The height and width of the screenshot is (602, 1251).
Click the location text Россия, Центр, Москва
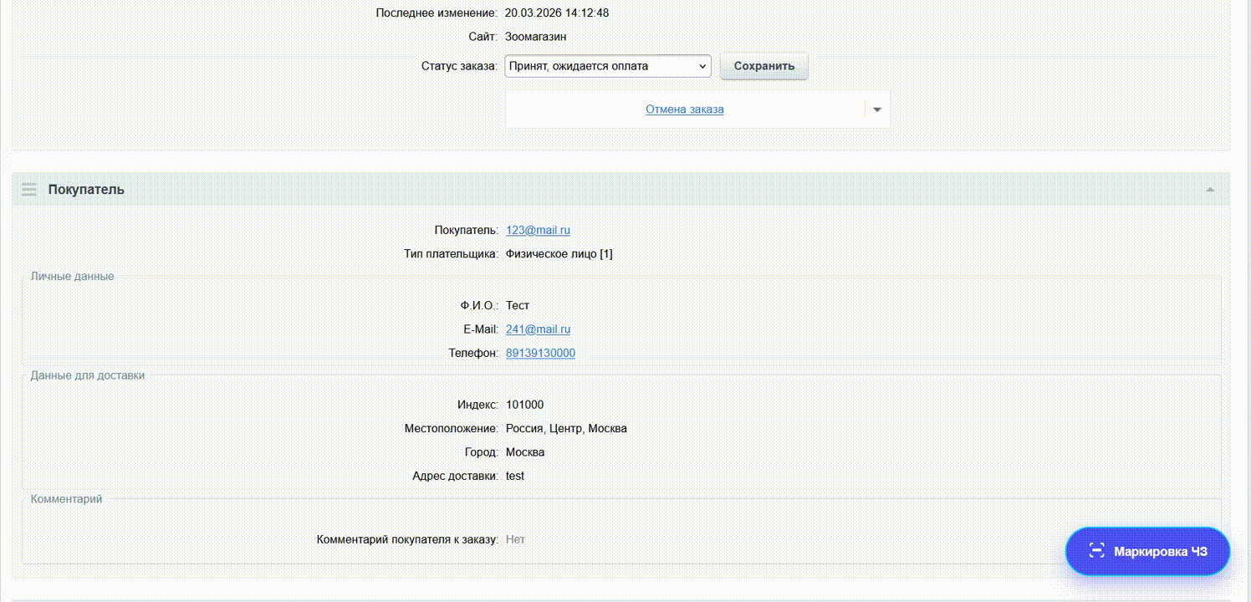tap(566, 428)
